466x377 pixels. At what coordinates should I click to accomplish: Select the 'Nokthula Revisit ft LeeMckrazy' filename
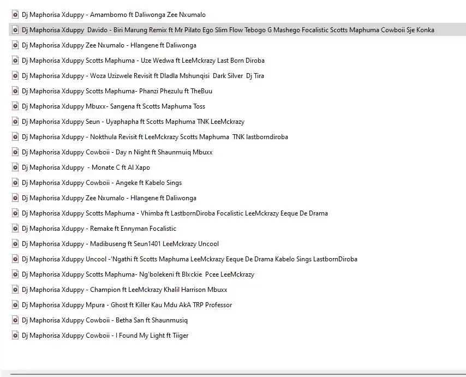[x=155, y=136]
